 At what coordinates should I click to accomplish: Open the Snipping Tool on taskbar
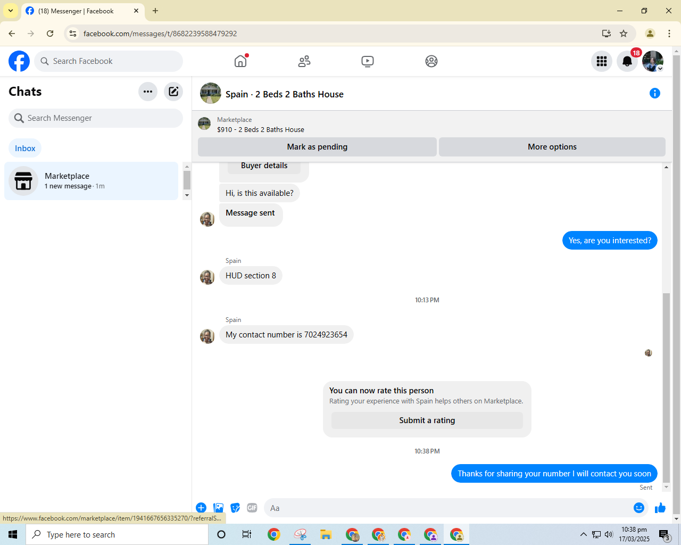300,534
